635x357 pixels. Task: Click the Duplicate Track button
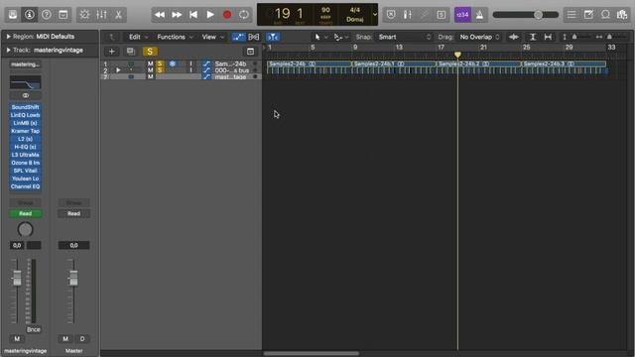(130, 52)
